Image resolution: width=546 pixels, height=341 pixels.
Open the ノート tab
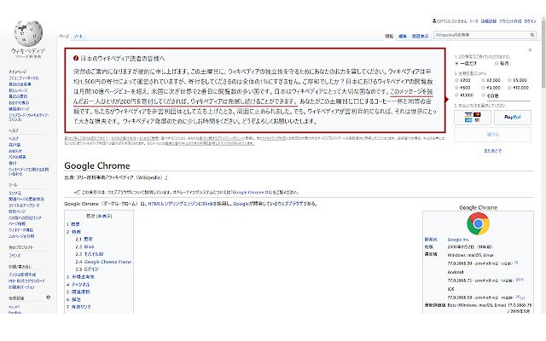click(x=78, y=36)
